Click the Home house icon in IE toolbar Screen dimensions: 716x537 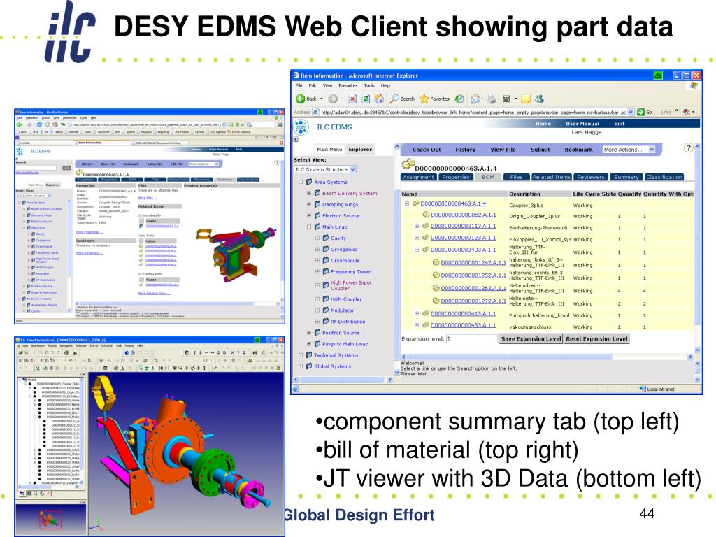pyautogui.click(x=379, y=99)
